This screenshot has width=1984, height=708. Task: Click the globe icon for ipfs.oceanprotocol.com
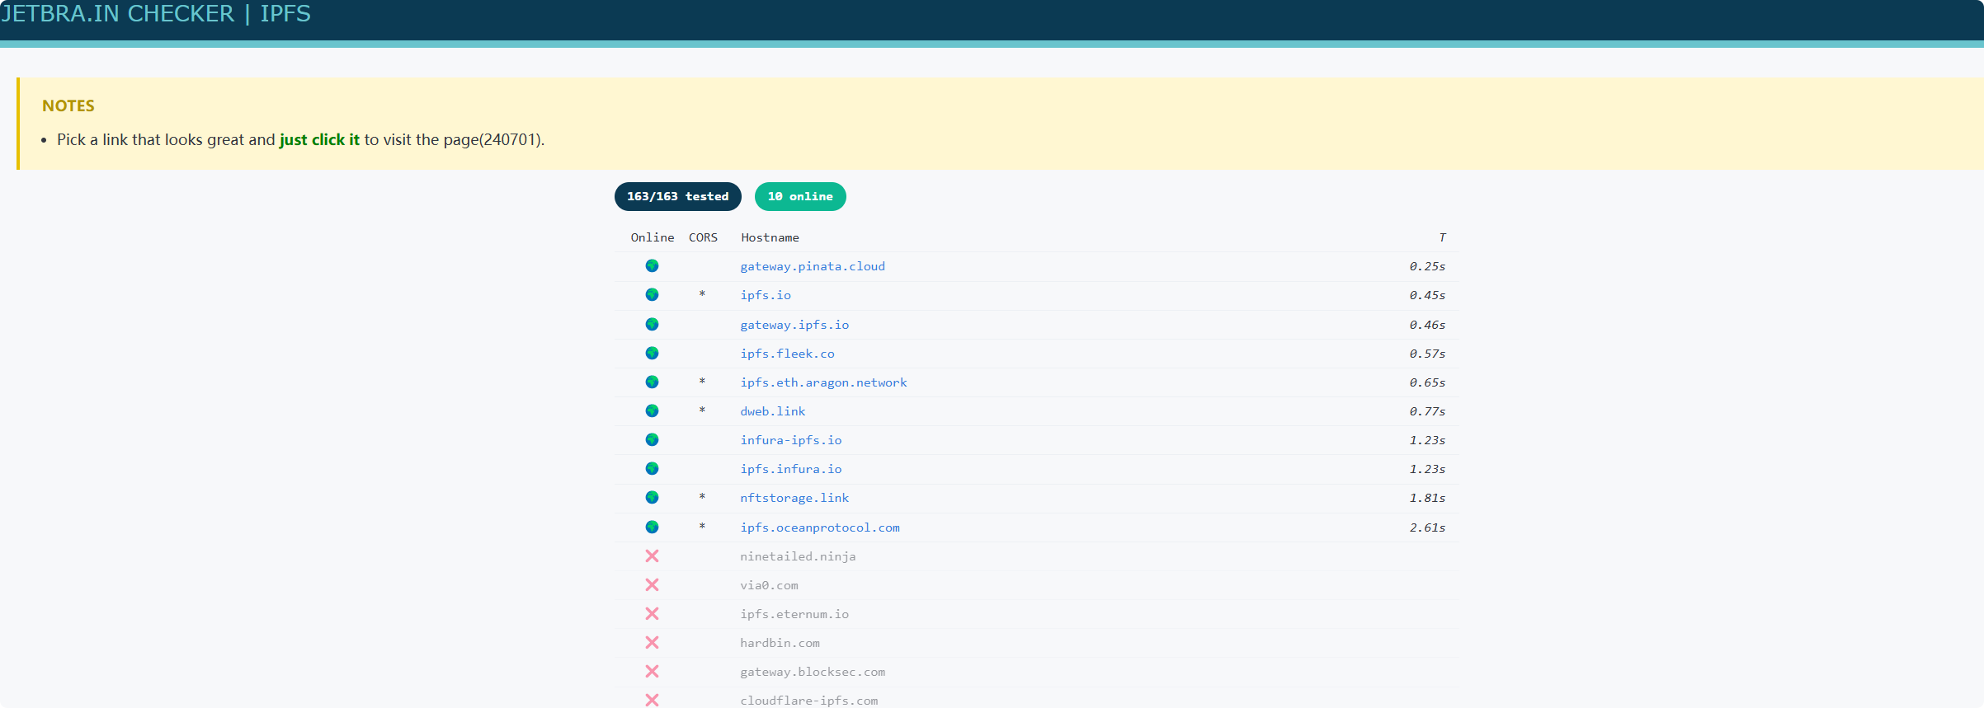pos(652,527)
